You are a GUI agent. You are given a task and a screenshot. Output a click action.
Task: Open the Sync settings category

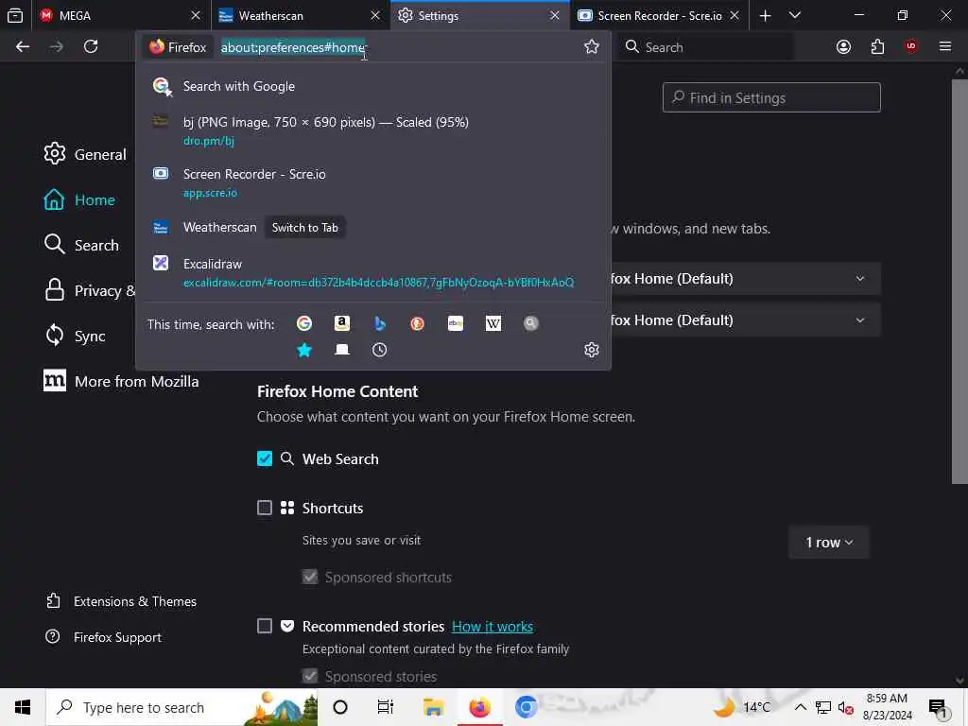[75, 336]
